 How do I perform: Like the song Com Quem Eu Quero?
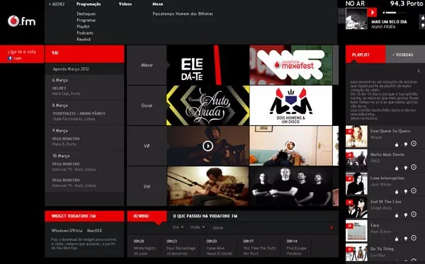pyautogui.click(x=397, y=144)
